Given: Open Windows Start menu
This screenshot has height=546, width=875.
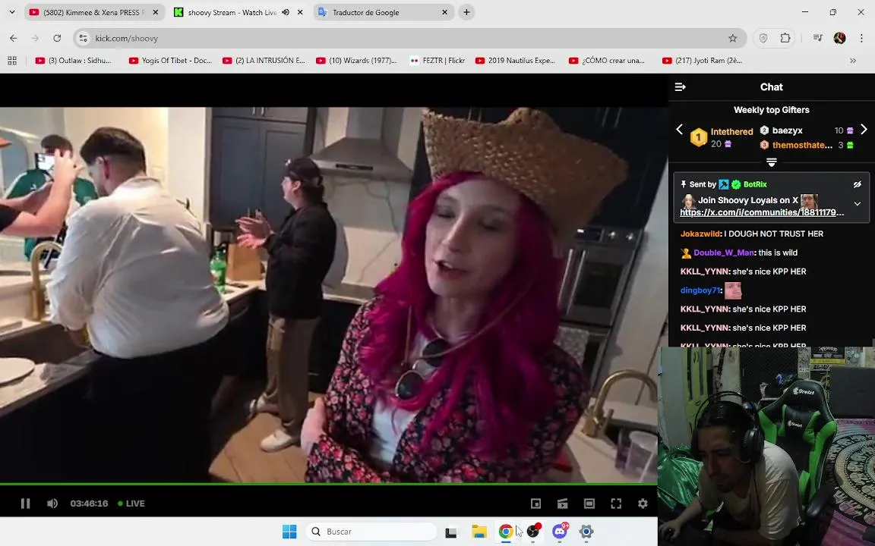Looking at the screenshot, I should [x=289, y=532].
